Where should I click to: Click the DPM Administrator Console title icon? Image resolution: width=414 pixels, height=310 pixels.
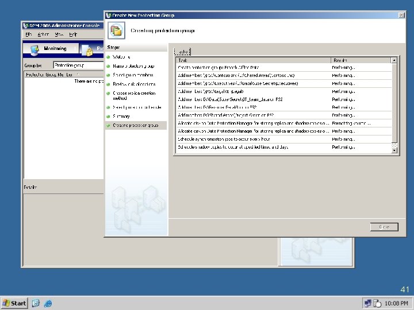[26, 26]
